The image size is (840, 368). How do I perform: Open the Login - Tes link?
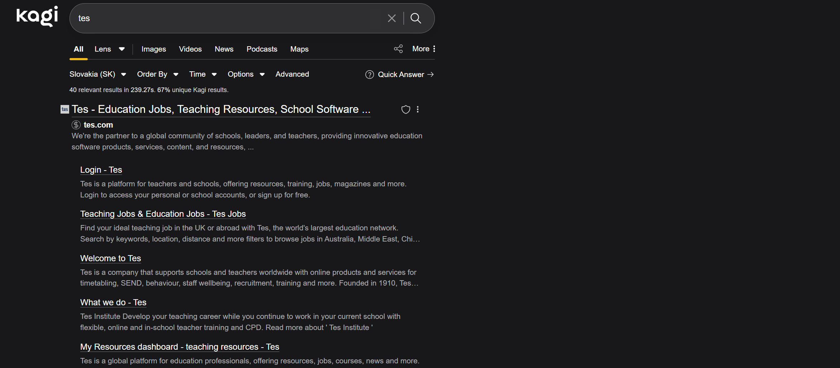tap(101, 170)
